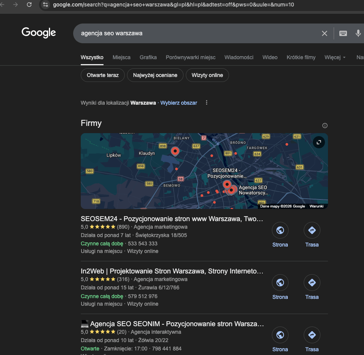Open In2Web website via Strona globe icon

click(x=280, y=283)
